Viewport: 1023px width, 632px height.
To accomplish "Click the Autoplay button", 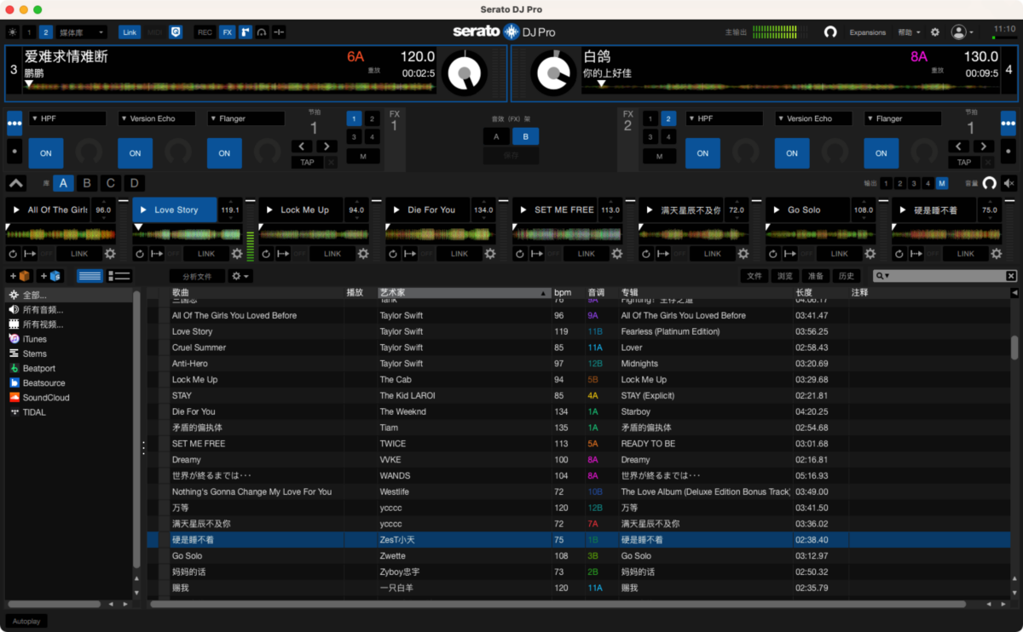I will (x=26, y=621).
